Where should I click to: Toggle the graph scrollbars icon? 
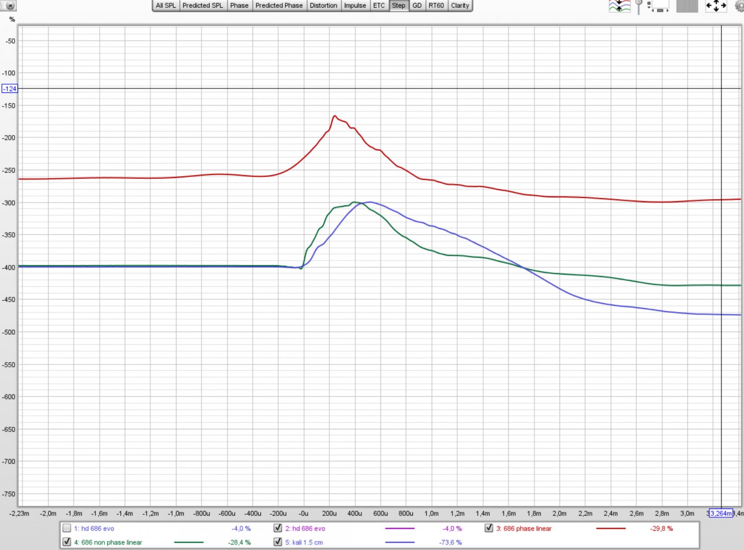pyautogui.click(x=658, y=6)
